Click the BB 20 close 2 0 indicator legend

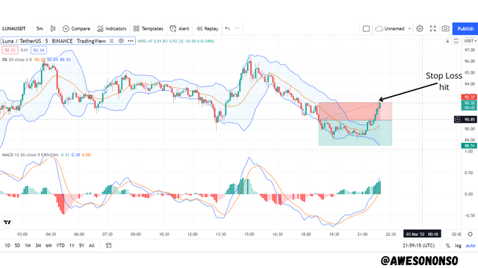pos(16,60)
